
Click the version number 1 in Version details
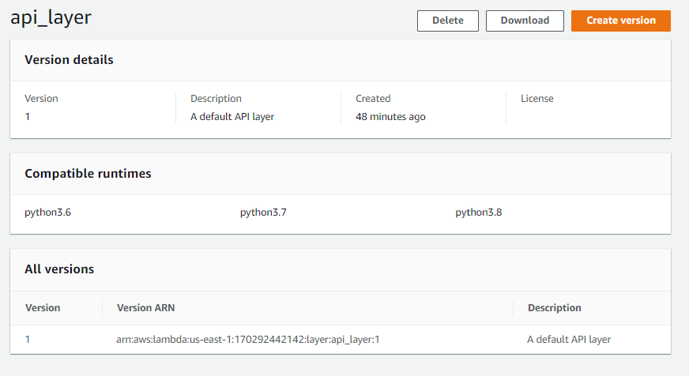click(27, 117)
